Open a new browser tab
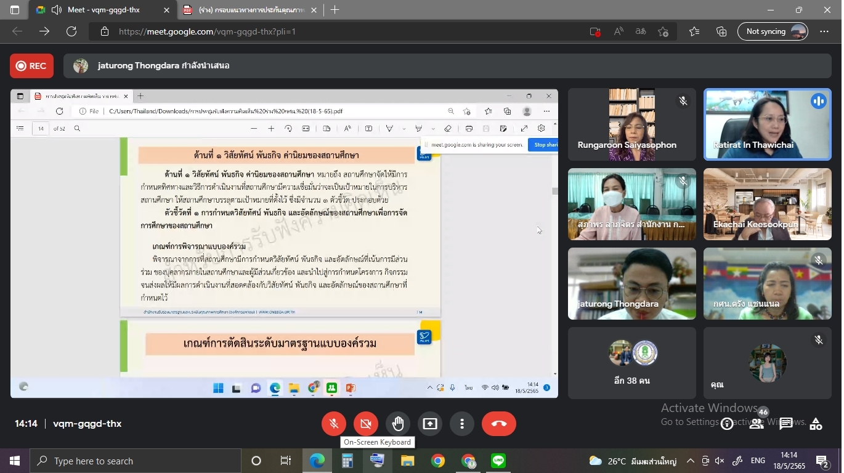 coord(335,10)
